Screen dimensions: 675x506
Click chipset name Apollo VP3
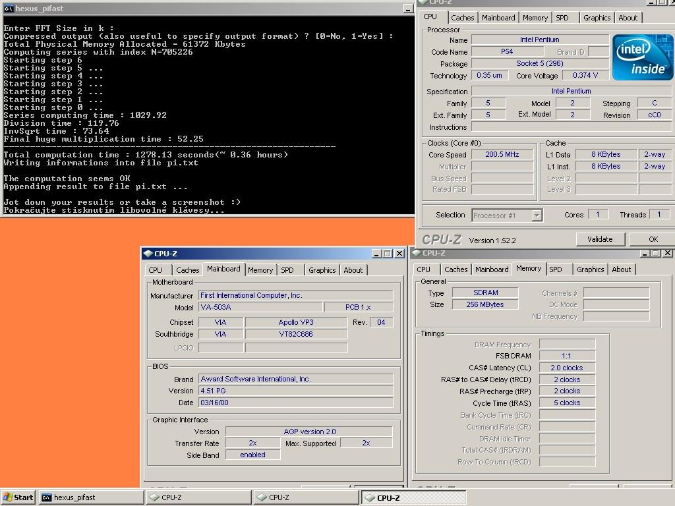pyautogui.click(x=296, y=322)
